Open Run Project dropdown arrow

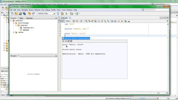(69, 14)
